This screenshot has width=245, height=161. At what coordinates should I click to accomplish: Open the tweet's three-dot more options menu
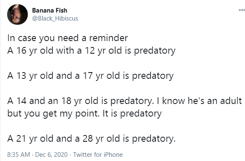click(242, 10)
